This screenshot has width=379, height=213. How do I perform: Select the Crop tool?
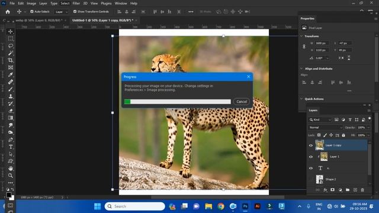[11, 60]
